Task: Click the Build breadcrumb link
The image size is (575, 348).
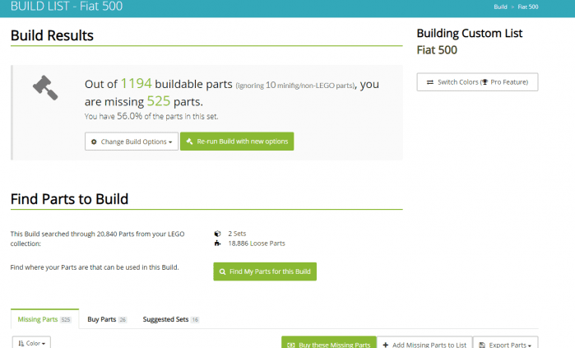Action: coord(500,7)
